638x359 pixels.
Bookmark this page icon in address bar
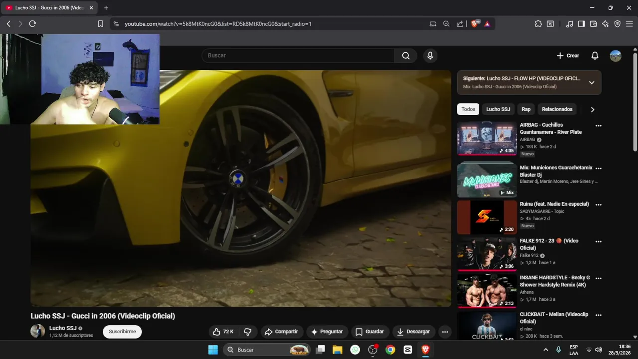point(100,24)
